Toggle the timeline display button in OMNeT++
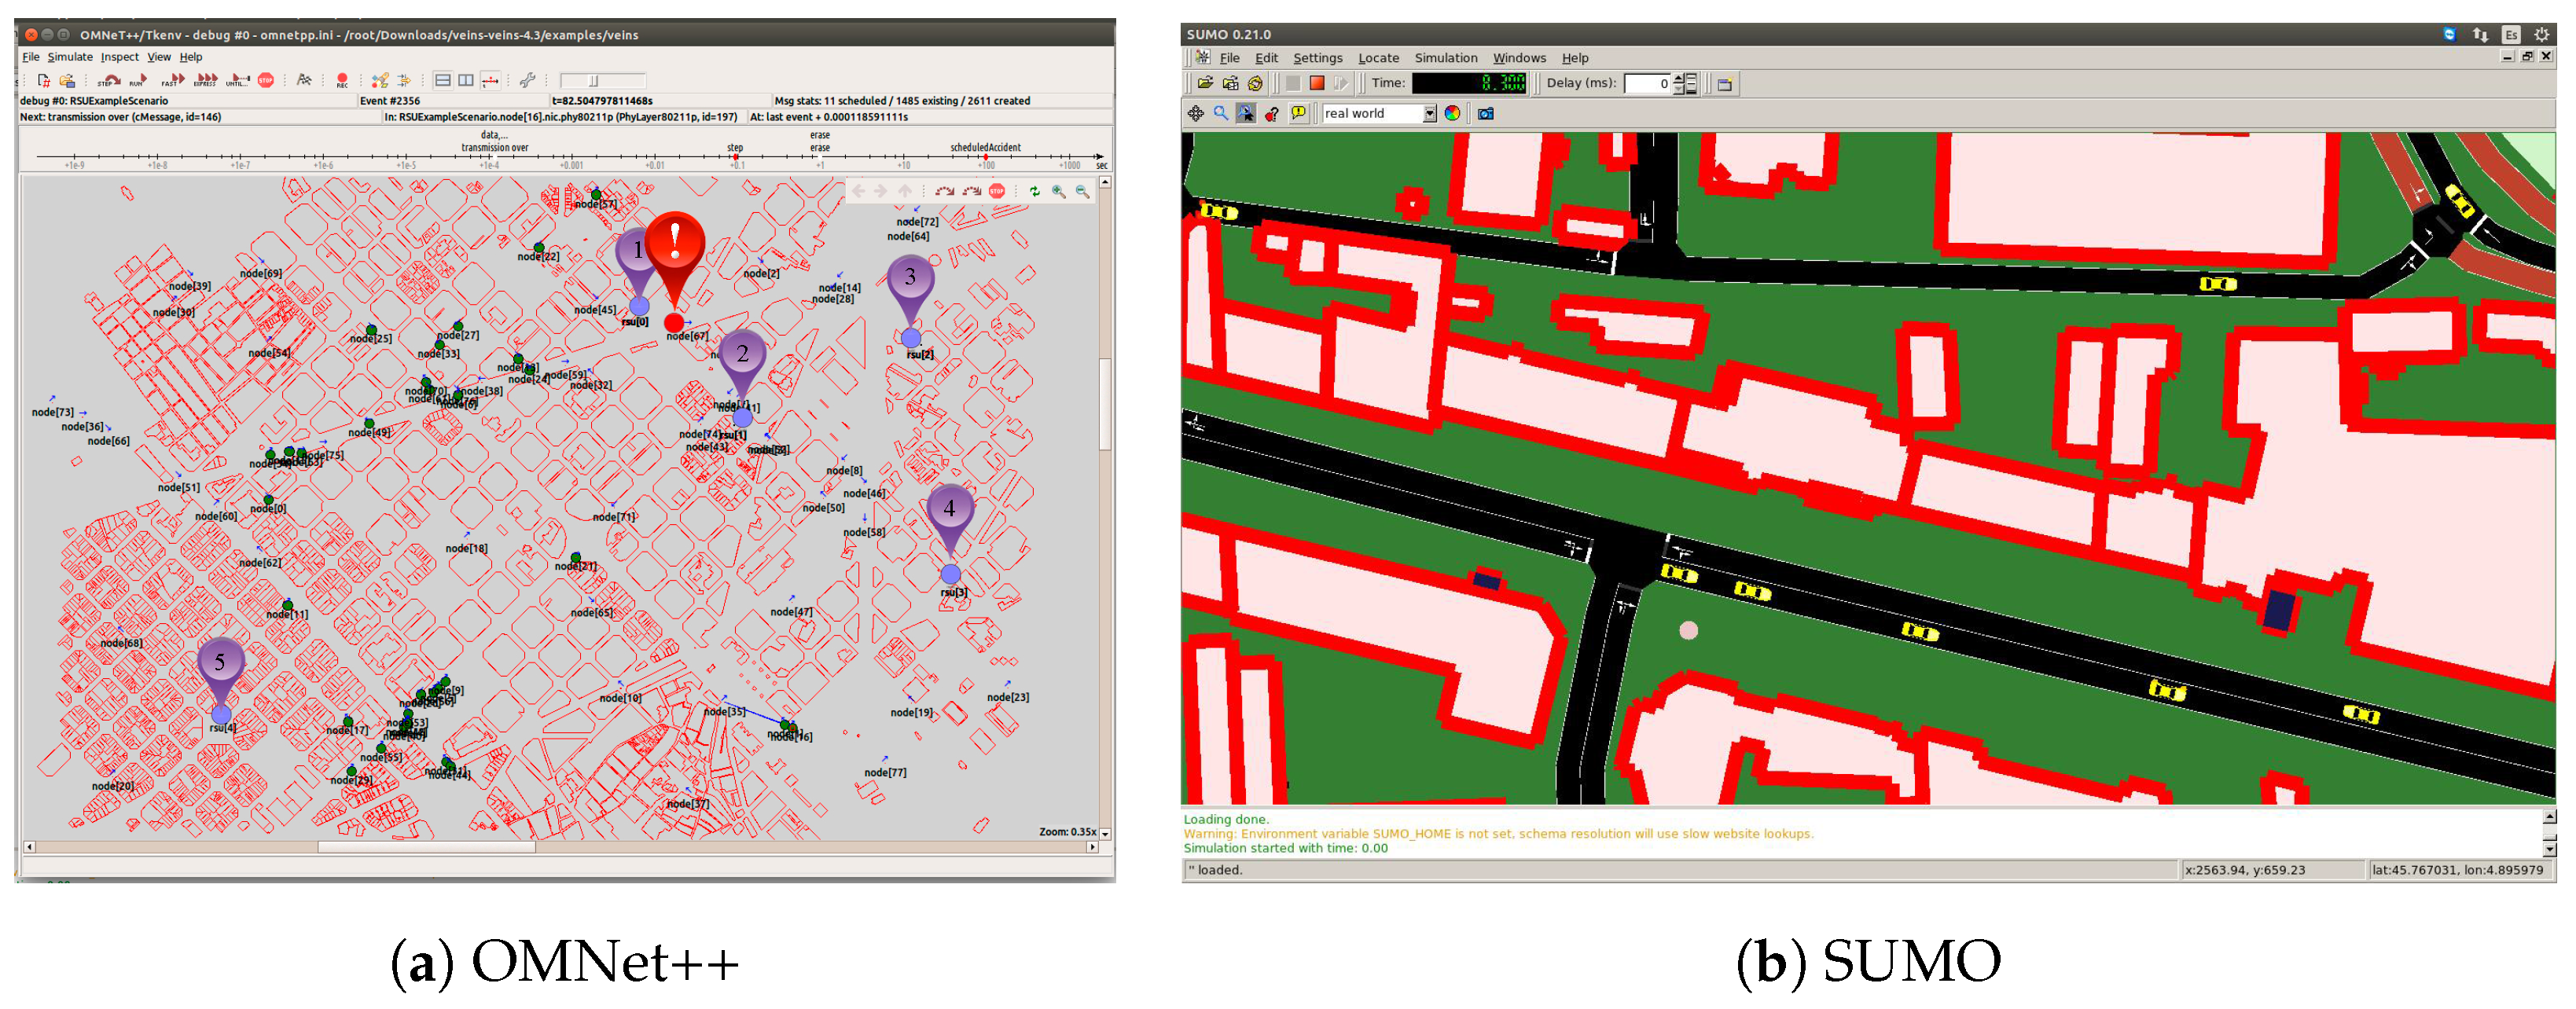The height and width of the screenshot is (1009, 2576). point(491,80)
